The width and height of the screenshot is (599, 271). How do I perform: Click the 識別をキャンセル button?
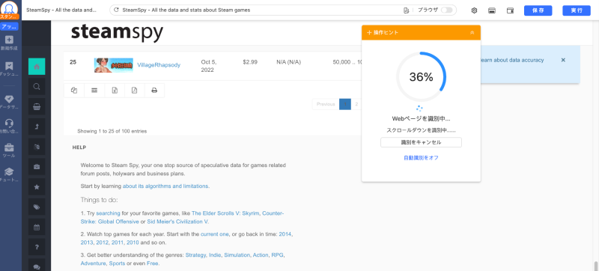421,142
